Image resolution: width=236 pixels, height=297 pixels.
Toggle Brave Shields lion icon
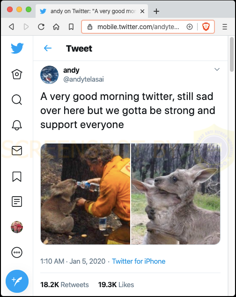(x=206, y=27)
